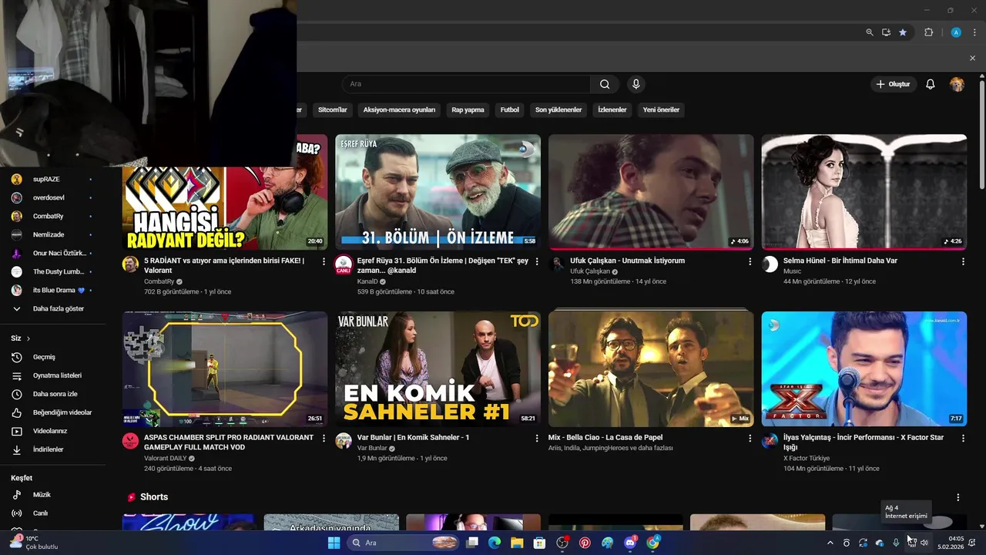Viewport: 986px width, 555px height.
Task: Open Valorant DAILY channel avatar
Action: point(130,441)
